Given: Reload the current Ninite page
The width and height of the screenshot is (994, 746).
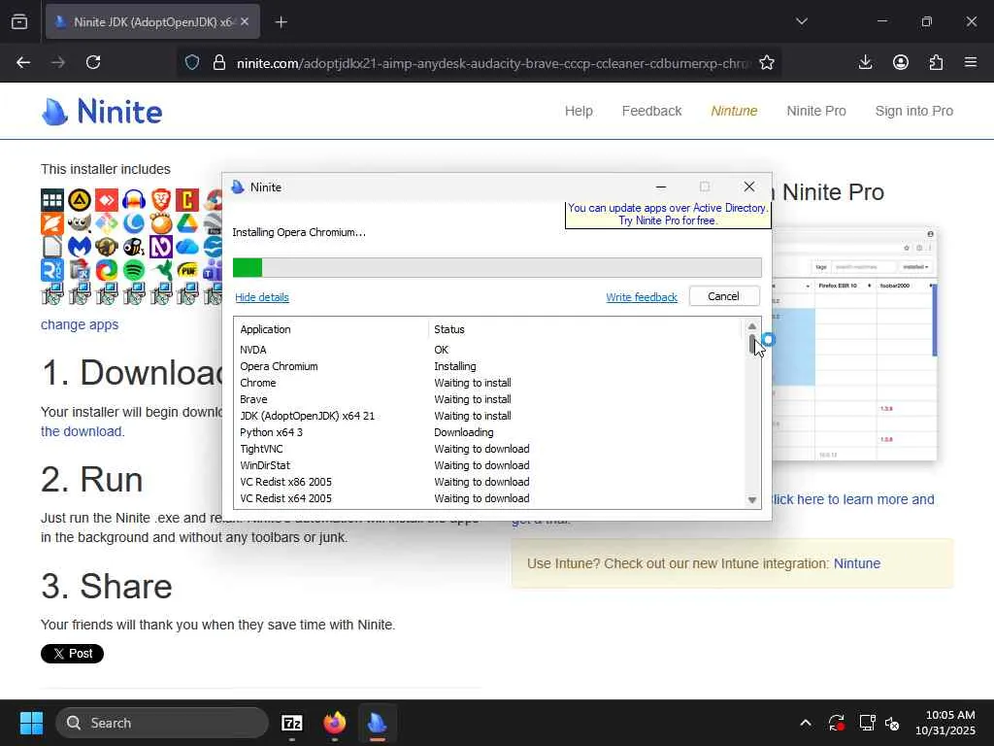Looking at the screenshot, I should coord(93,62).
